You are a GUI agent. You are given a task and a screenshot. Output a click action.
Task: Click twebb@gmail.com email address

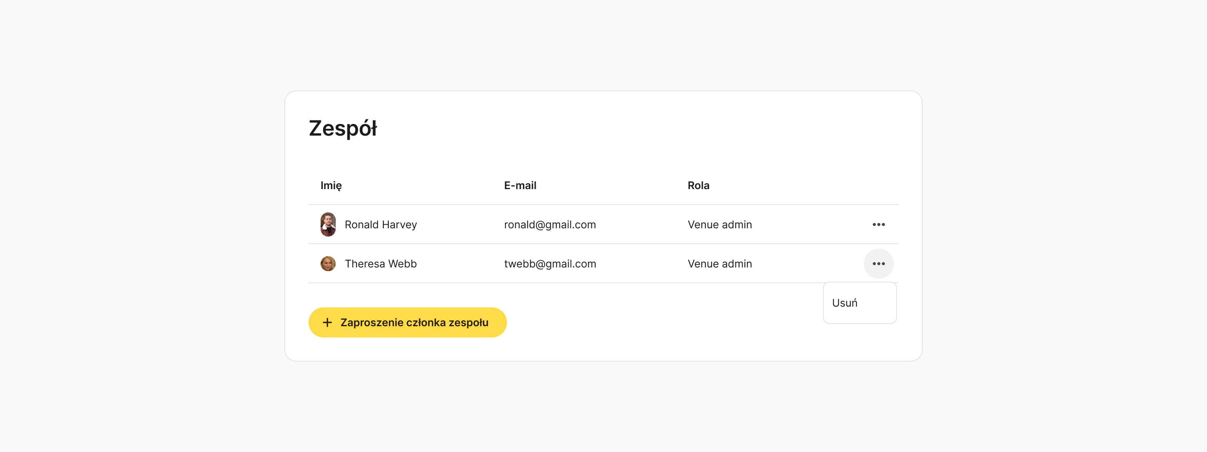pos(550,263)
